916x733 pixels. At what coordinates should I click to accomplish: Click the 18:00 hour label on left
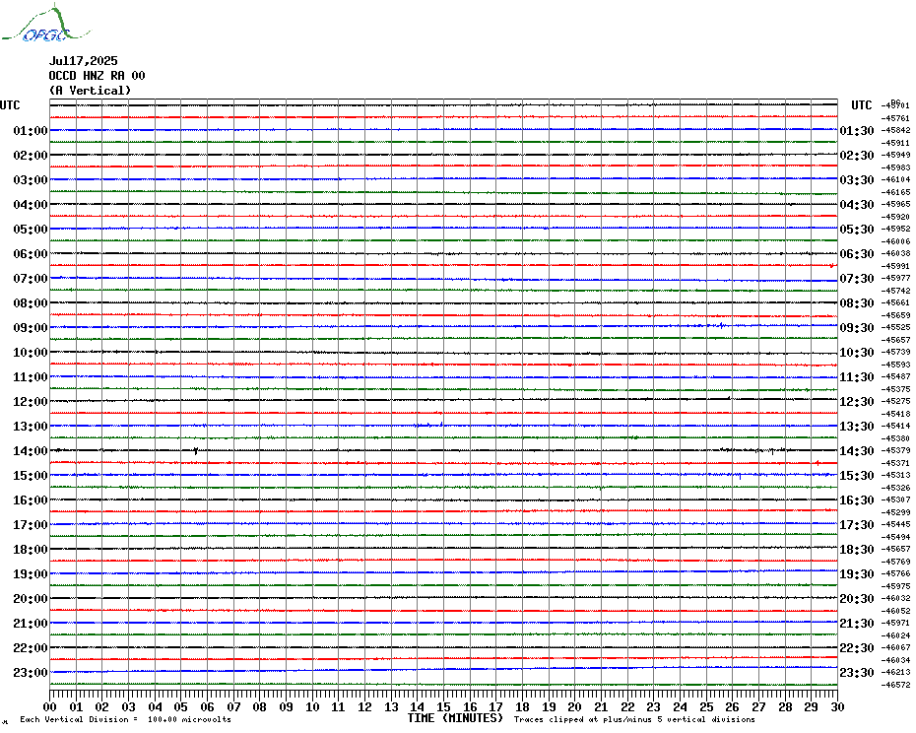pyautogui.click(x=31, y=550)
